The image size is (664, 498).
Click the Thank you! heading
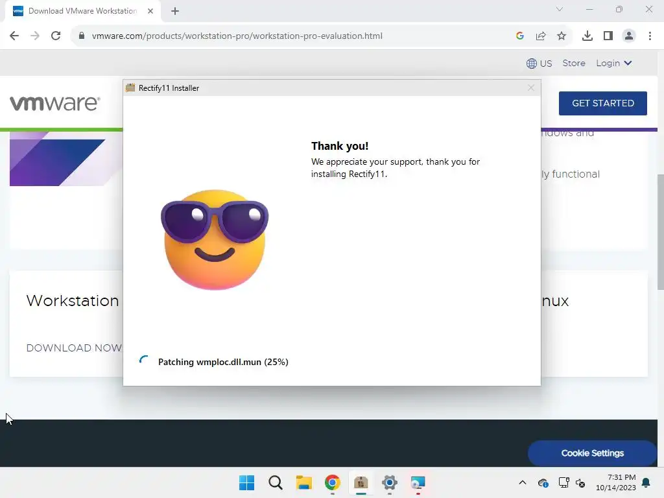point(340,146)
